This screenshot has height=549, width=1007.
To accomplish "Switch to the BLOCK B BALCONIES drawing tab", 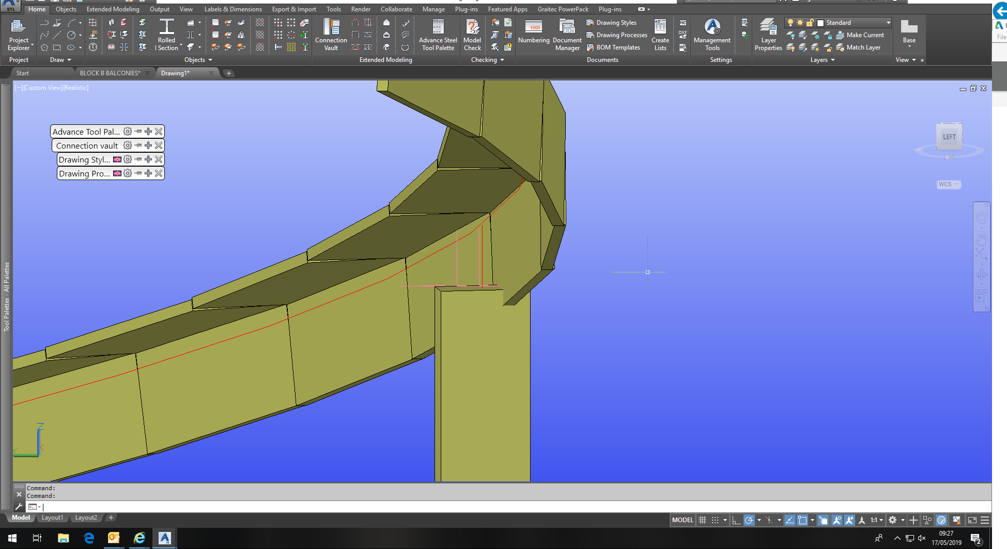I will coord(110,73).
